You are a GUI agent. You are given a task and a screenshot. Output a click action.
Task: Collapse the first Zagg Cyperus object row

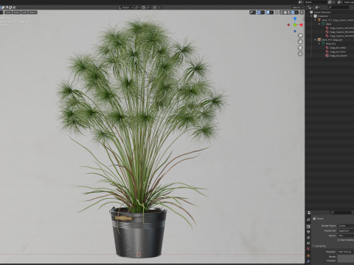[316, 20]
